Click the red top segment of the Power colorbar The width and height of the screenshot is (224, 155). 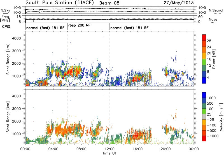pyautogui.click(x=204, y=37)
